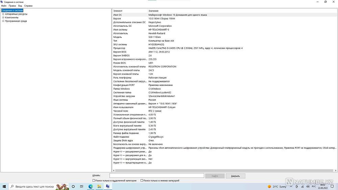Click the Элемент column header
The image size is (338, 190).
click(x=130, y=11)
